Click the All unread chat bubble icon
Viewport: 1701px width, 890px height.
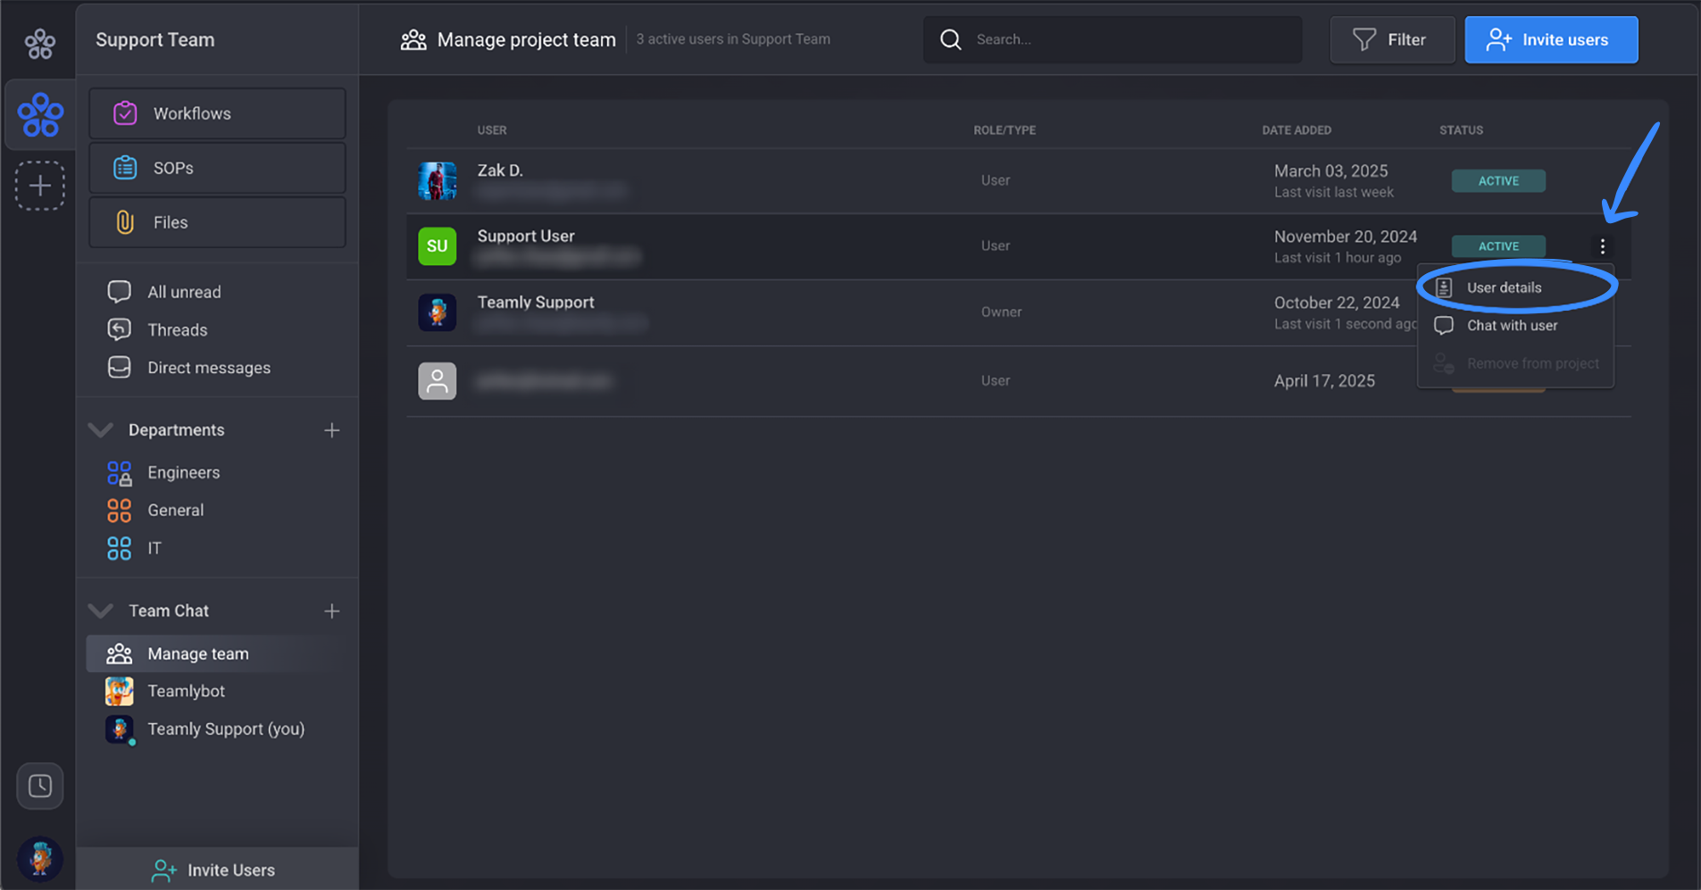coord(119,292)
